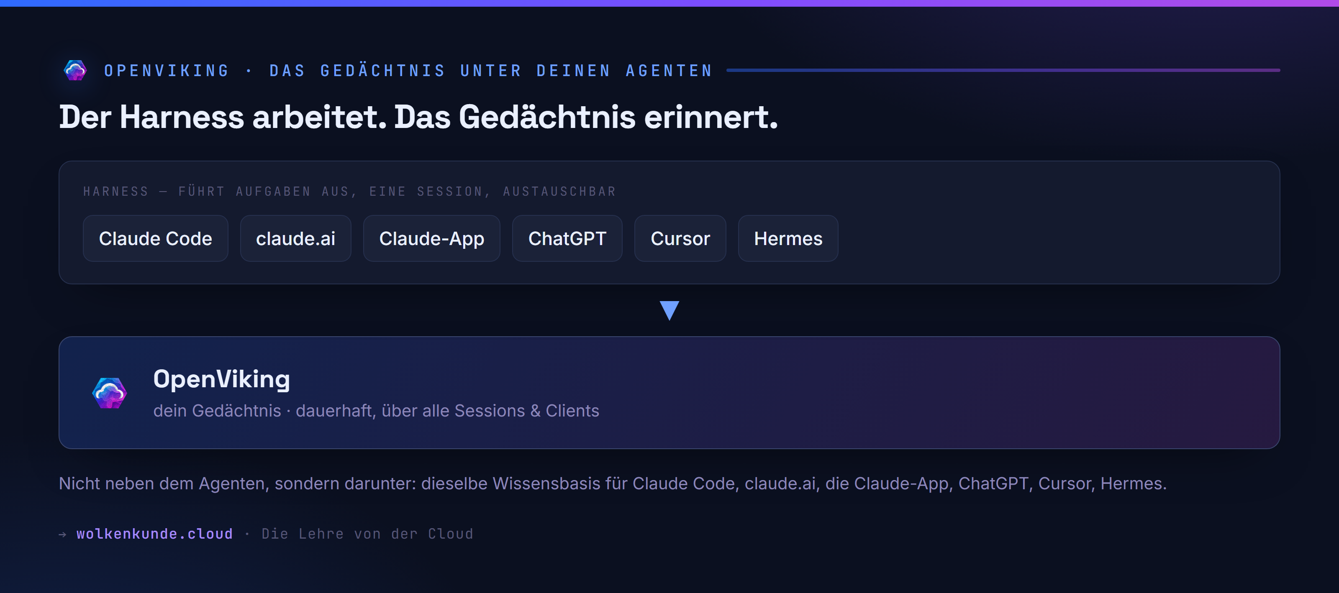
Task: Click the subtitle "dein Gedächtnis · dauerhaft" text
Action: coord(264,411)
